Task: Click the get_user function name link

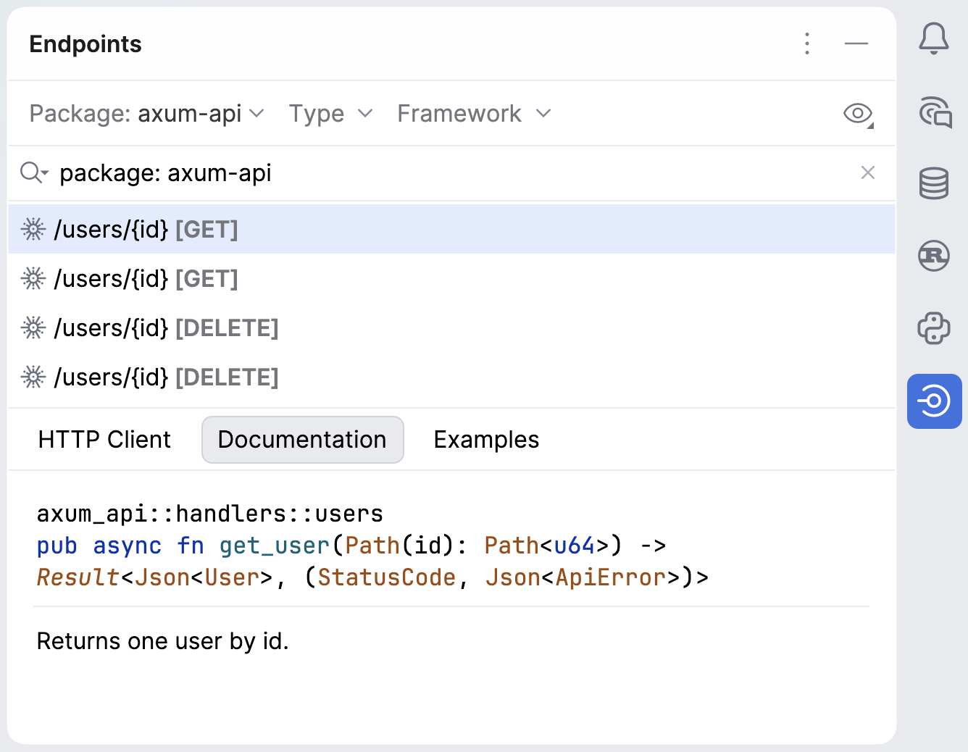Action: [275, 546]
